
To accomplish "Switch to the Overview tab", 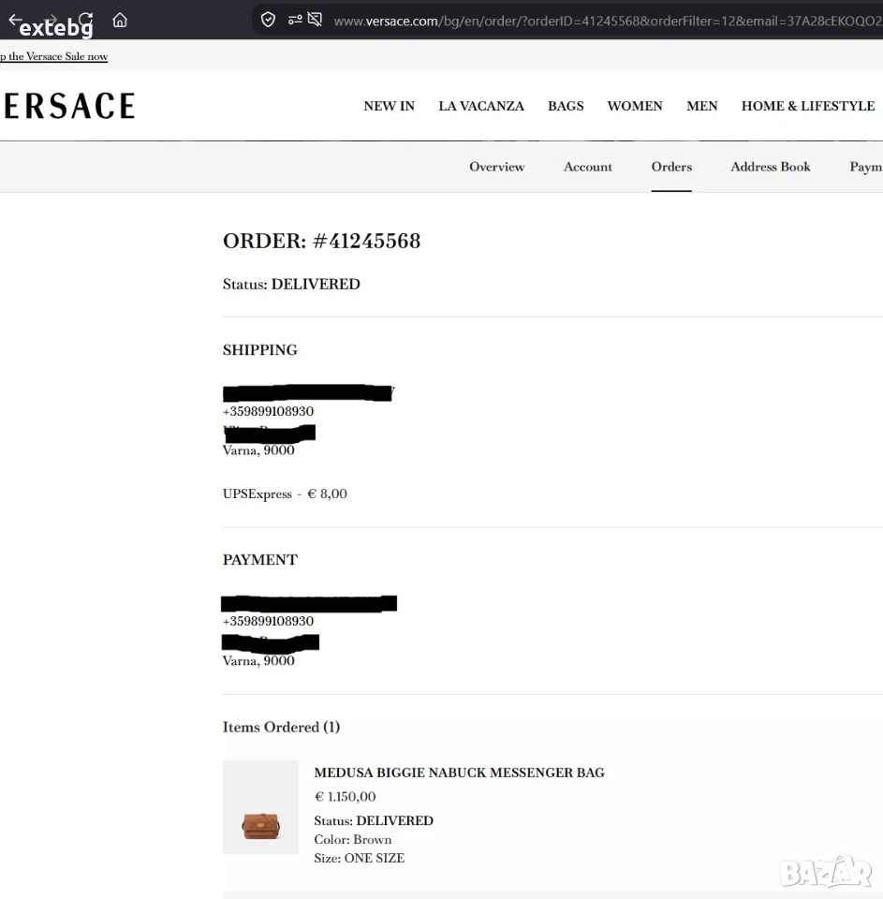I will pyautogui.click(x=496, y=167).
